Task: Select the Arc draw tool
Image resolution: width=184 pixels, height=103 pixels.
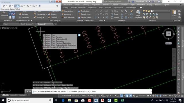Action: click(x=101, y=11)
